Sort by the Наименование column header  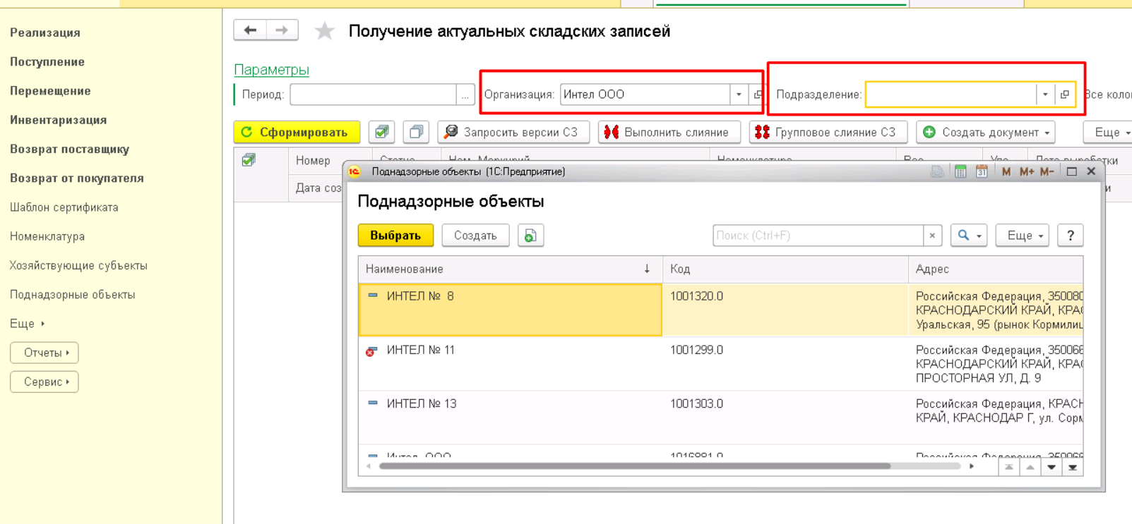[510, 269]
